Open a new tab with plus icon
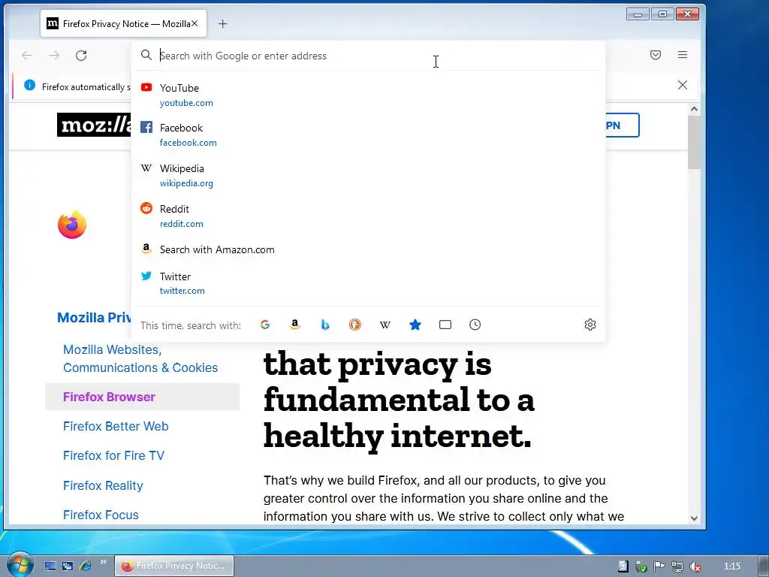 tap(222, 23)
